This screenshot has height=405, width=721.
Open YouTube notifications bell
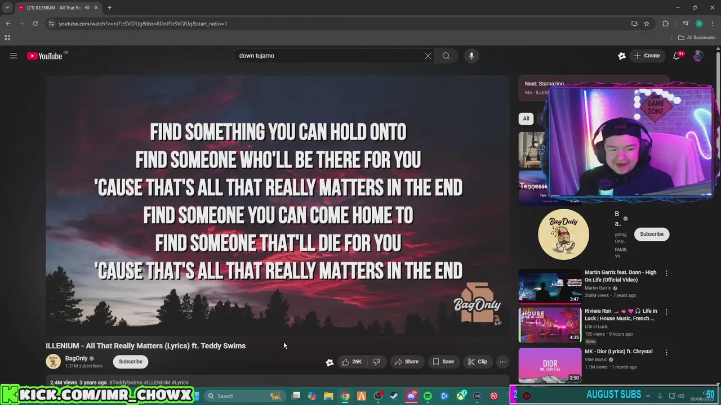[x=677, y=56]
